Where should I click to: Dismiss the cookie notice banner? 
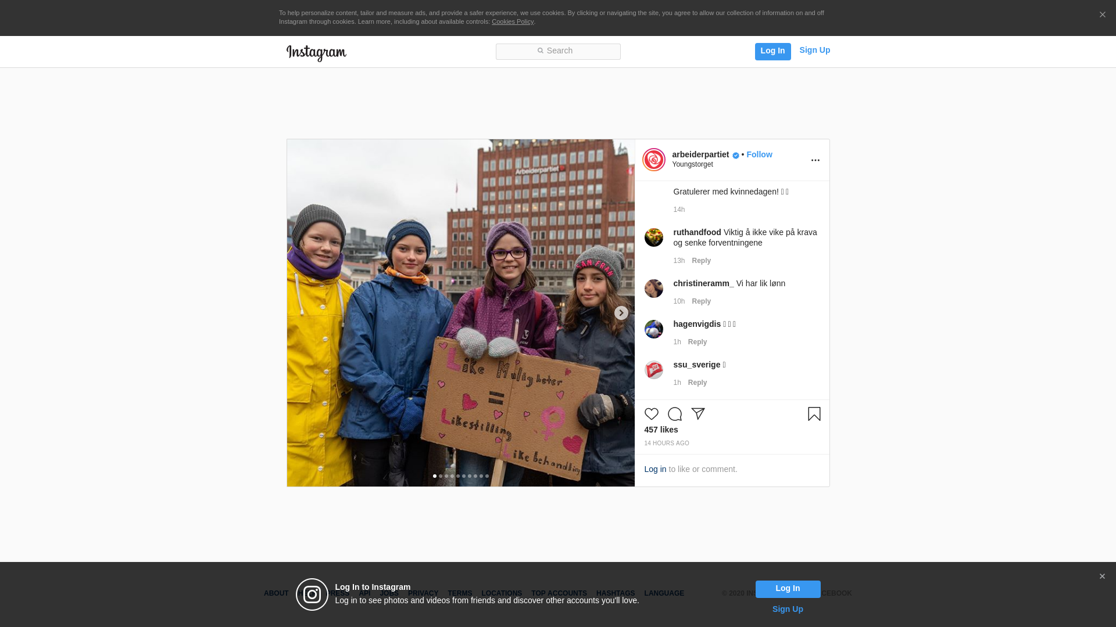(1103, 15)
